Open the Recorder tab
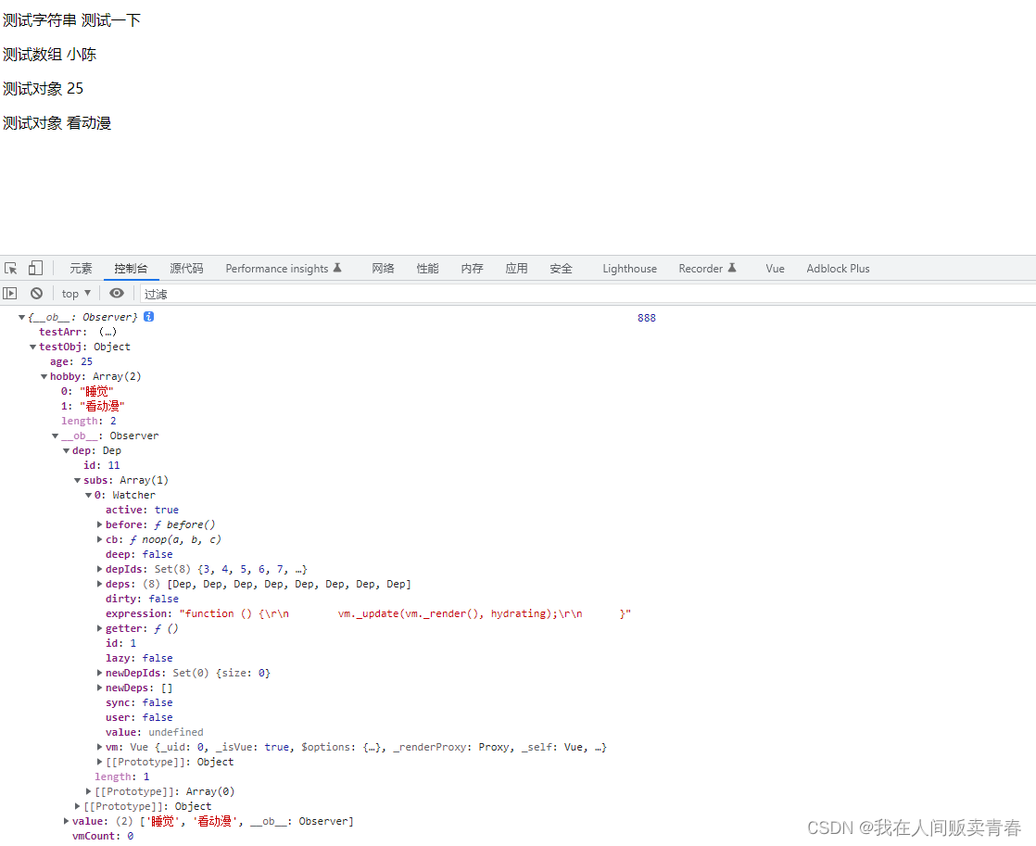Viewport: 1036px width, 846px height. point(707,269)
